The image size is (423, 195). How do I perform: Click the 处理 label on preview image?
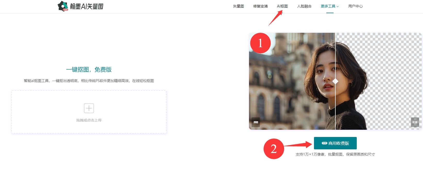(x=414, y=122)
